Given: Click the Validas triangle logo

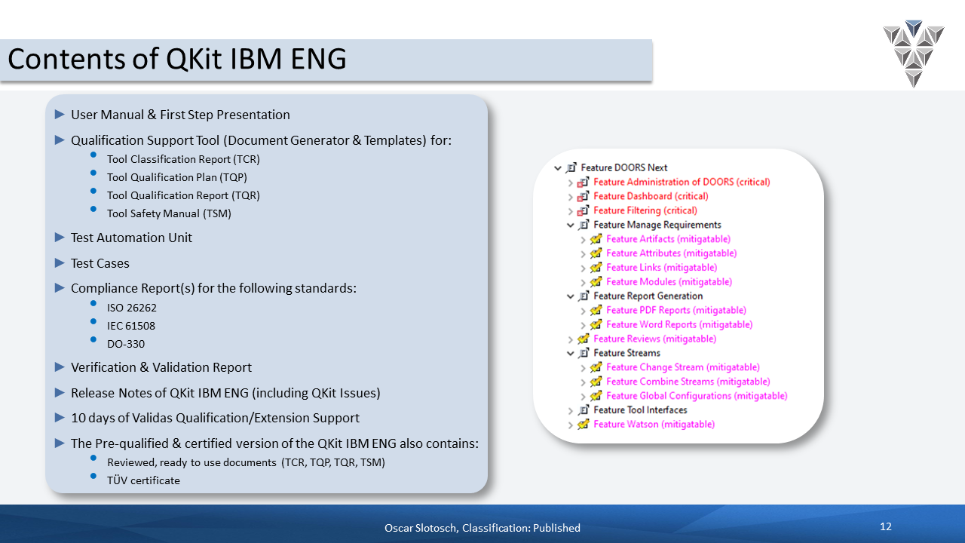Looking at the screenshot, I should click(x=914, y=53).
